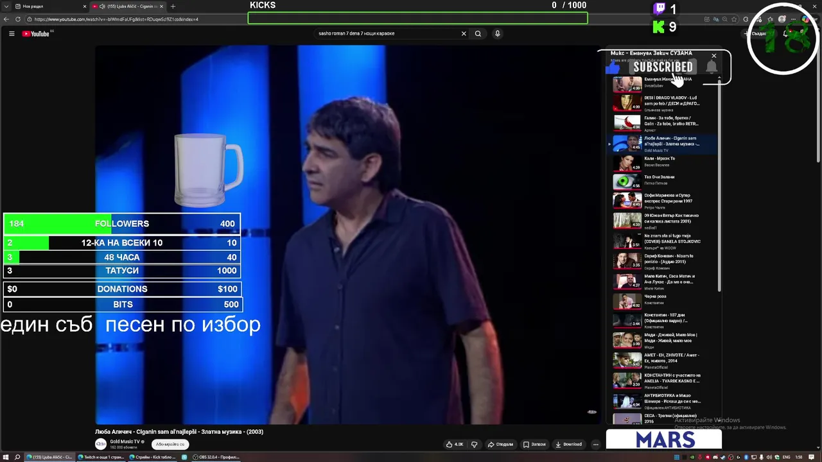Click the video player to pause

coord(349,234)
